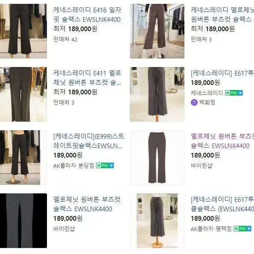Open the (E999)스트레이트핏슬랙스 product link
Screen dimensions: 254x254
[x=88, y=141]
